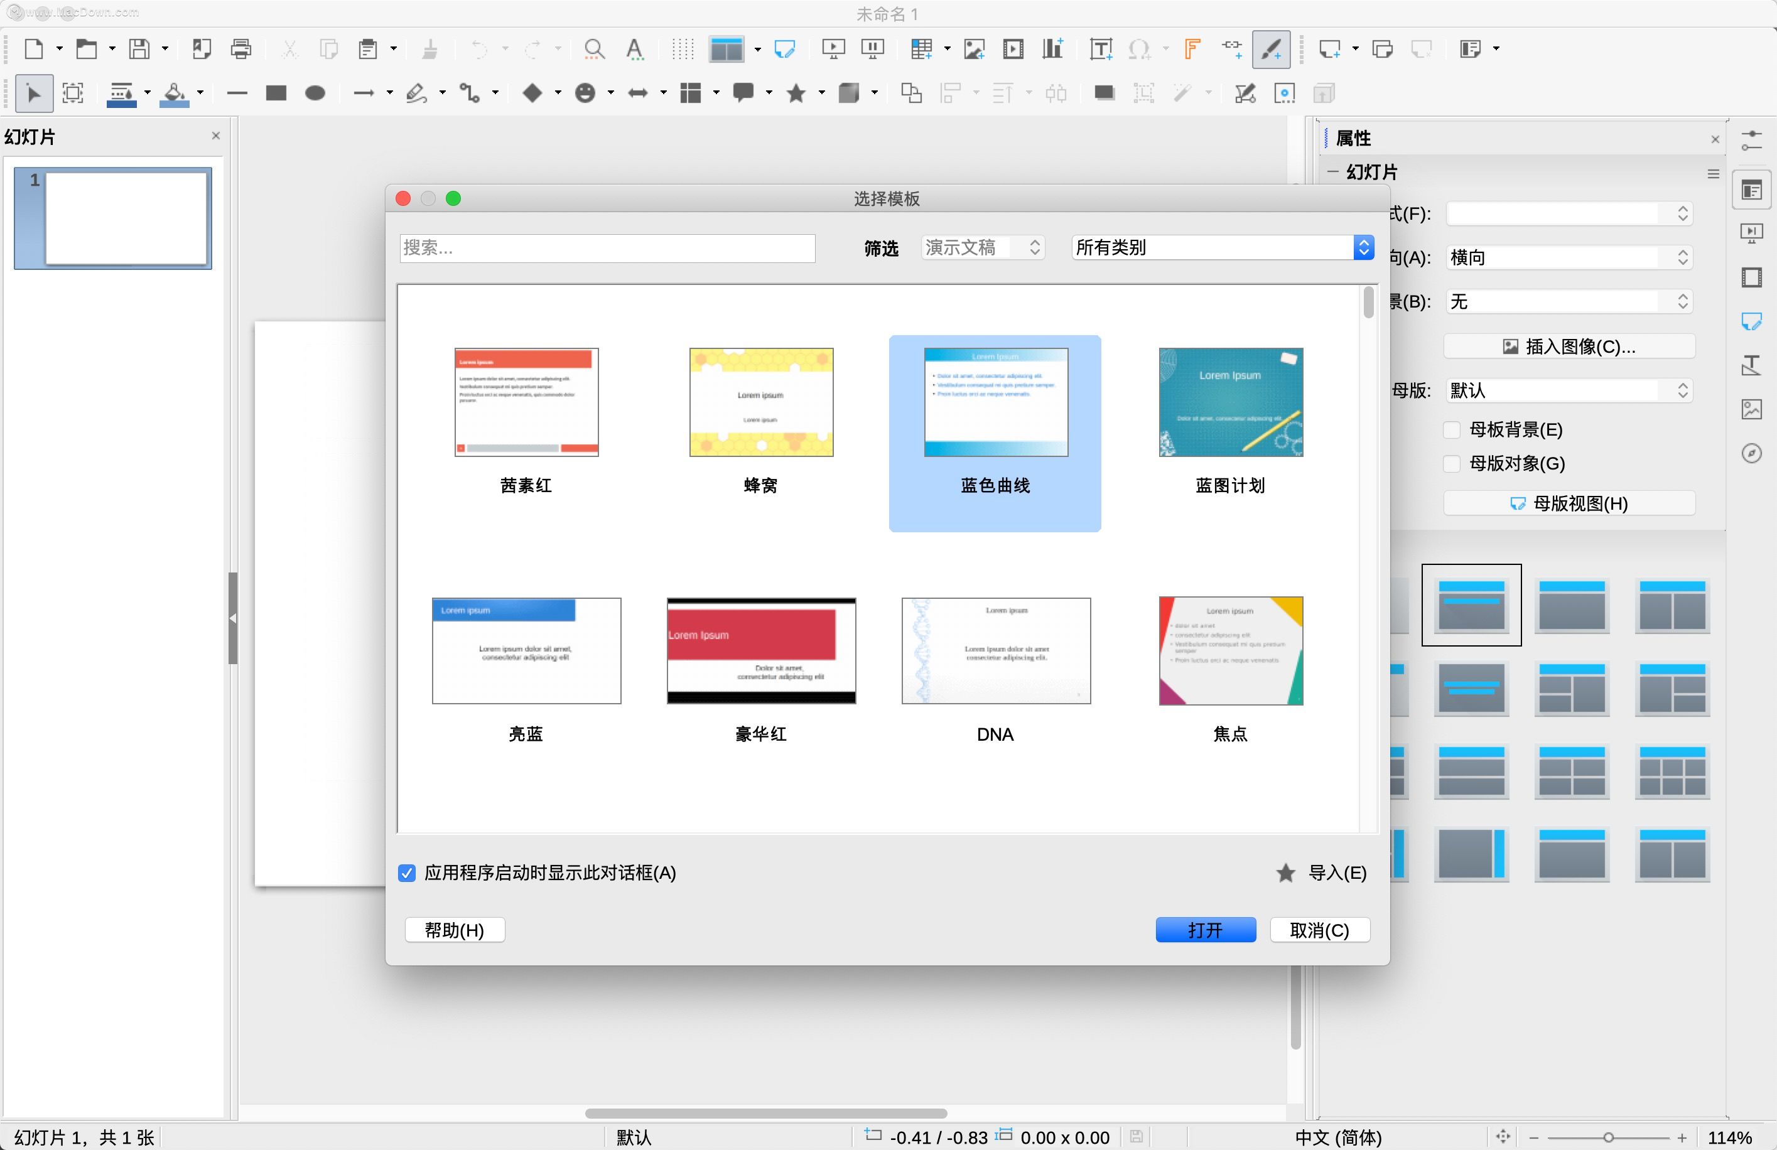Screen dimensions: 1777x1150
Task: Expand the Paste options dropdown arrow
Action: point(394,49)
